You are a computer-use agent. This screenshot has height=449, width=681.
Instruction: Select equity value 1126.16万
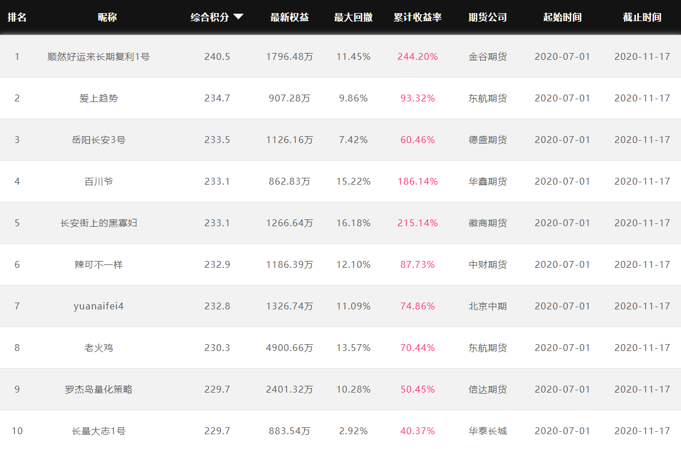289,140
